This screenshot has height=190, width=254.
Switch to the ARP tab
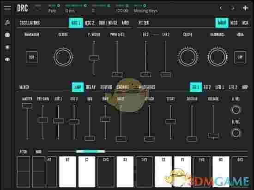[245, 87]
